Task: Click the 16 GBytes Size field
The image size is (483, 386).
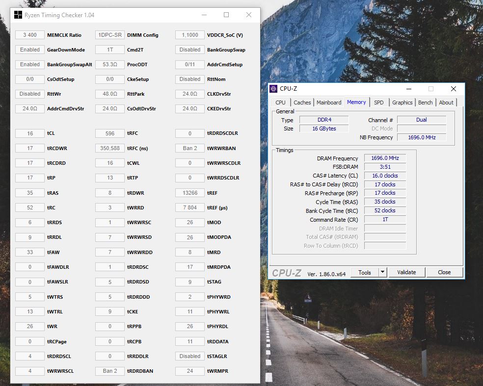Action: pyautogui.click(x=324, y=129)
